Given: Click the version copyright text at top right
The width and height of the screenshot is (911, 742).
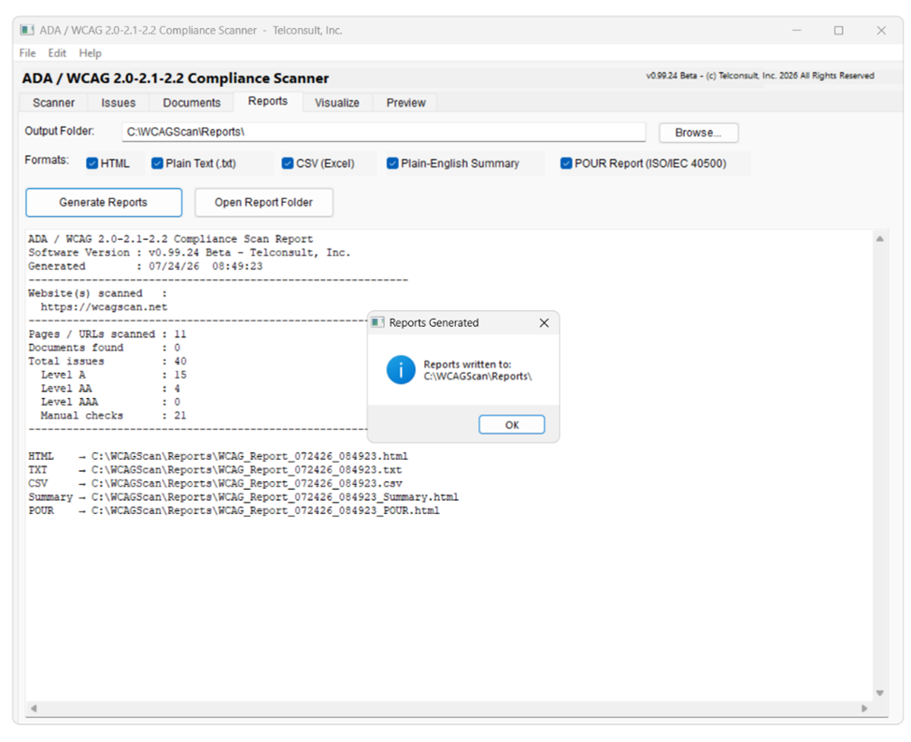Looking at the screenshot, I should tap(760, 76).
